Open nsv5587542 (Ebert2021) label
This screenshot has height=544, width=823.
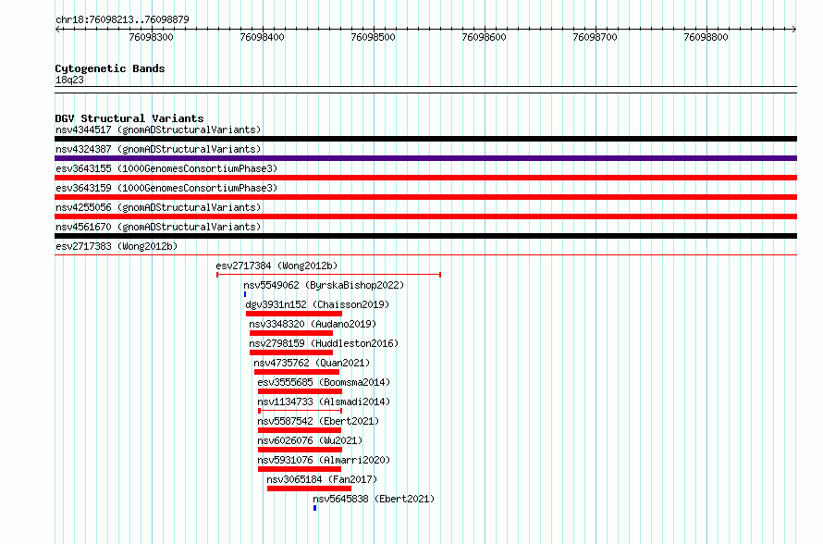coord(318,421)
